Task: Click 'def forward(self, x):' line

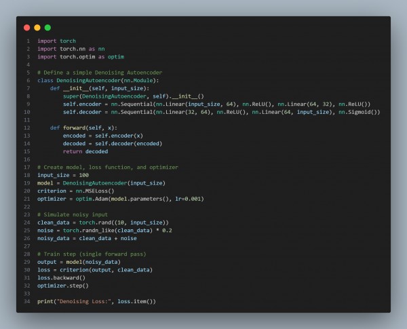Action: coord(83,128)
